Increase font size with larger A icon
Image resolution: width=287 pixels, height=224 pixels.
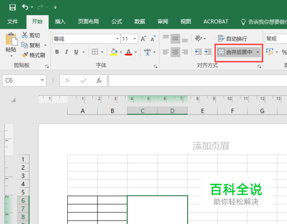coord(143,39)
